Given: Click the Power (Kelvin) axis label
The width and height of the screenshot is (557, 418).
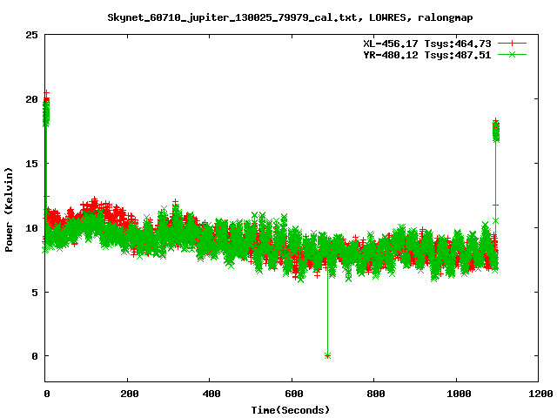Looking at the screenshot, I should [9, 210].
